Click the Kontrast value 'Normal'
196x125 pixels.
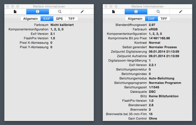tap(154, 43)
